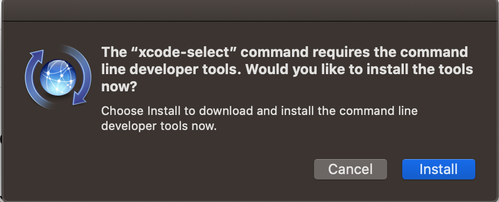Click the Cancel button
Screen dimensions: 499x202
pyautogui.click(x=351, y=169)
